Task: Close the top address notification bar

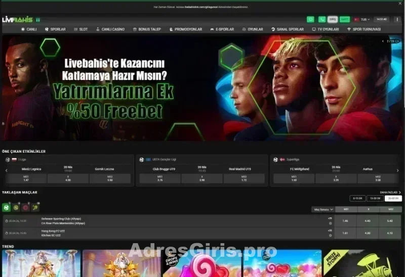Action: 400,4
